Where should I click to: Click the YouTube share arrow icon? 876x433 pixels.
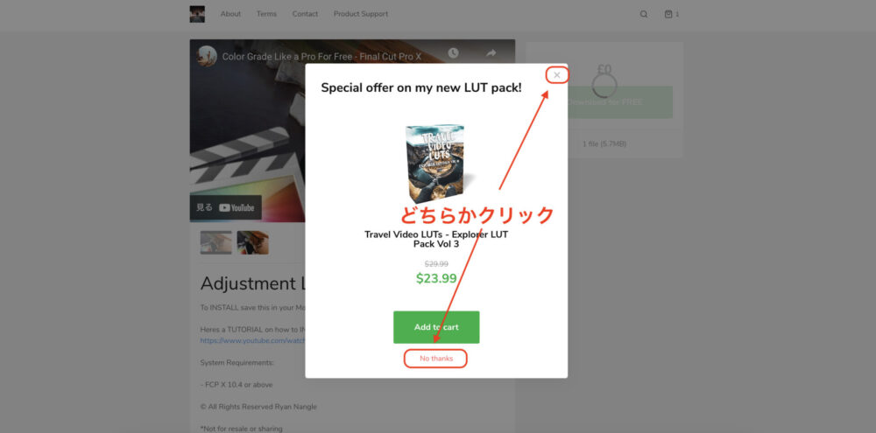tap(491, 53)
